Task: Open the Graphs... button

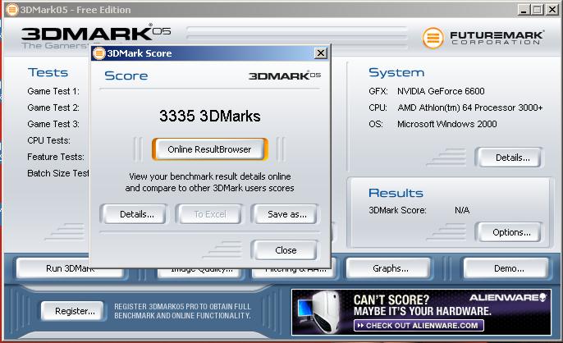Action: [x=389, y=268]
